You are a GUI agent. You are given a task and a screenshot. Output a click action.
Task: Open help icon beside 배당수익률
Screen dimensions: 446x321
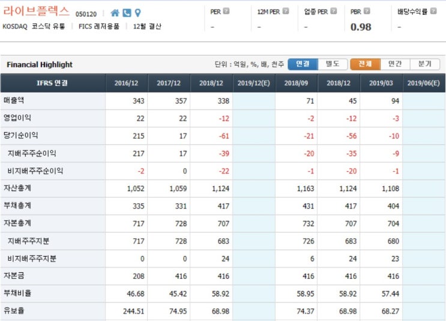pyautogui.click(x=433, y=11)
